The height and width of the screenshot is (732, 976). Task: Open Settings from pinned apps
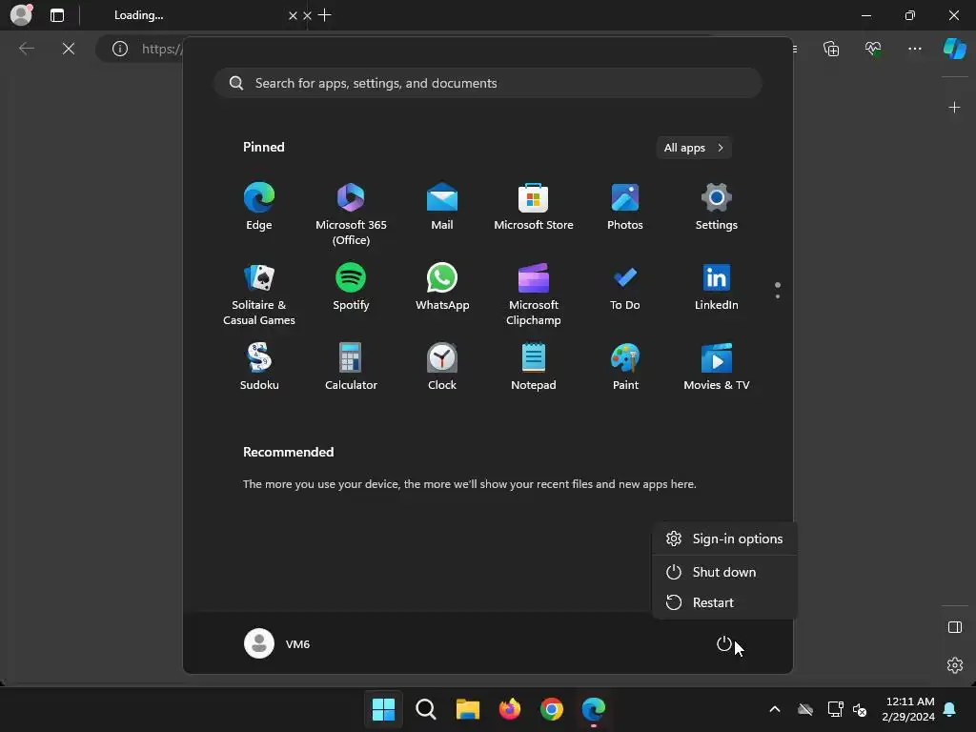717,207
